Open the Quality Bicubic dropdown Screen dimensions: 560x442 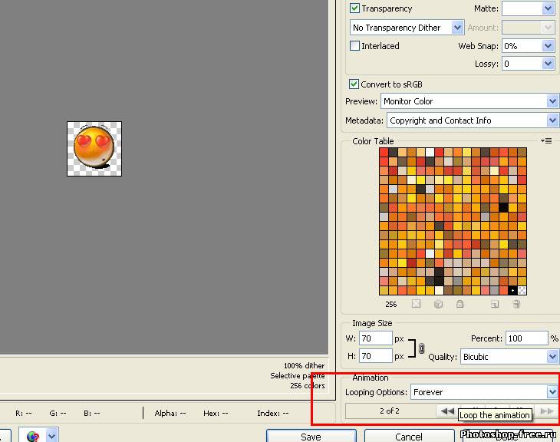(x=552, y=357)
